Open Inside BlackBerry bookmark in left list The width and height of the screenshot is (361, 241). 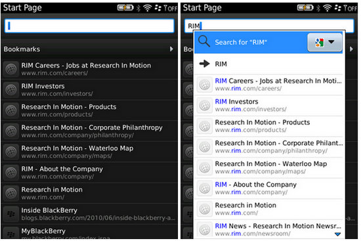(x=89, y=214)
